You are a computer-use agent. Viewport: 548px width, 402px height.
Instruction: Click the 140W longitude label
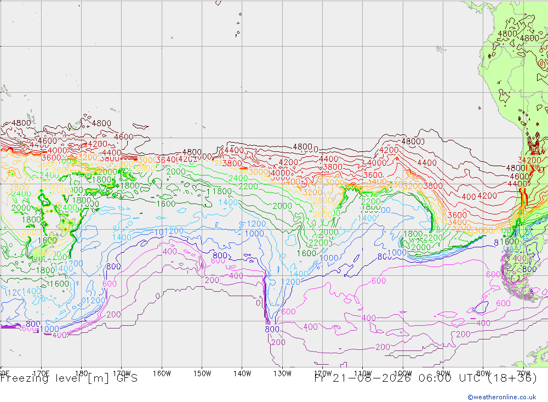(242, 373)
